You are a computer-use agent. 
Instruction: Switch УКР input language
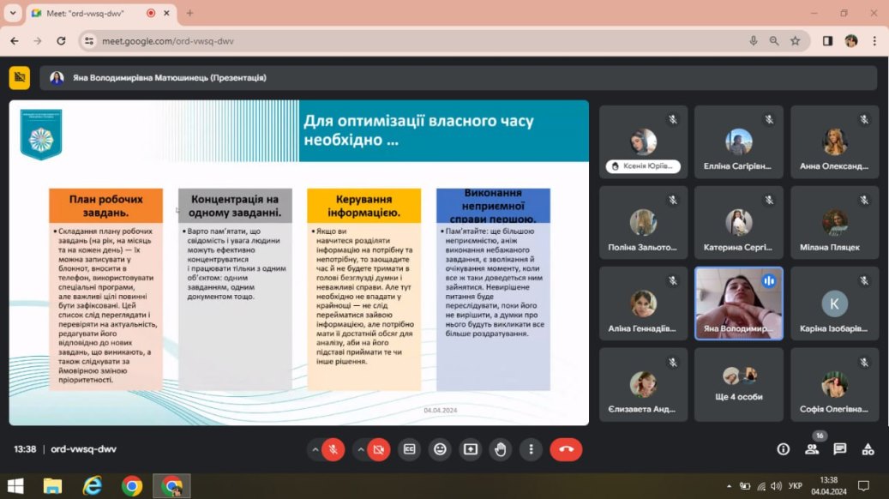point(796,486)
